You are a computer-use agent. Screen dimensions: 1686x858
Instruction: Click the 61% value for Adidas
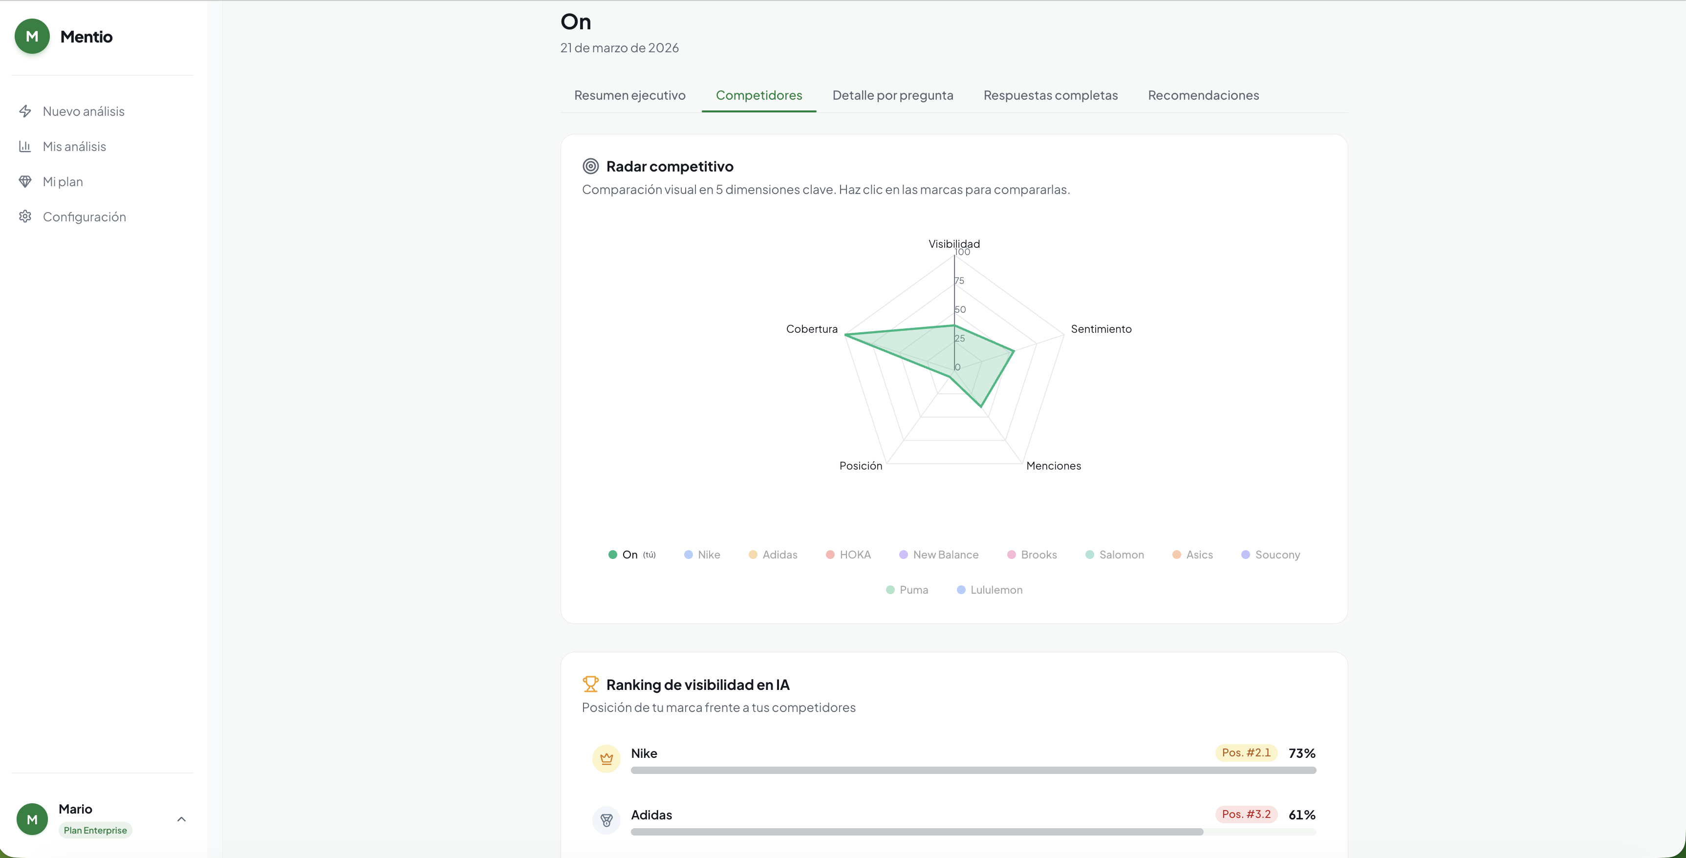pyautogui.click(x=1302, y=815)
